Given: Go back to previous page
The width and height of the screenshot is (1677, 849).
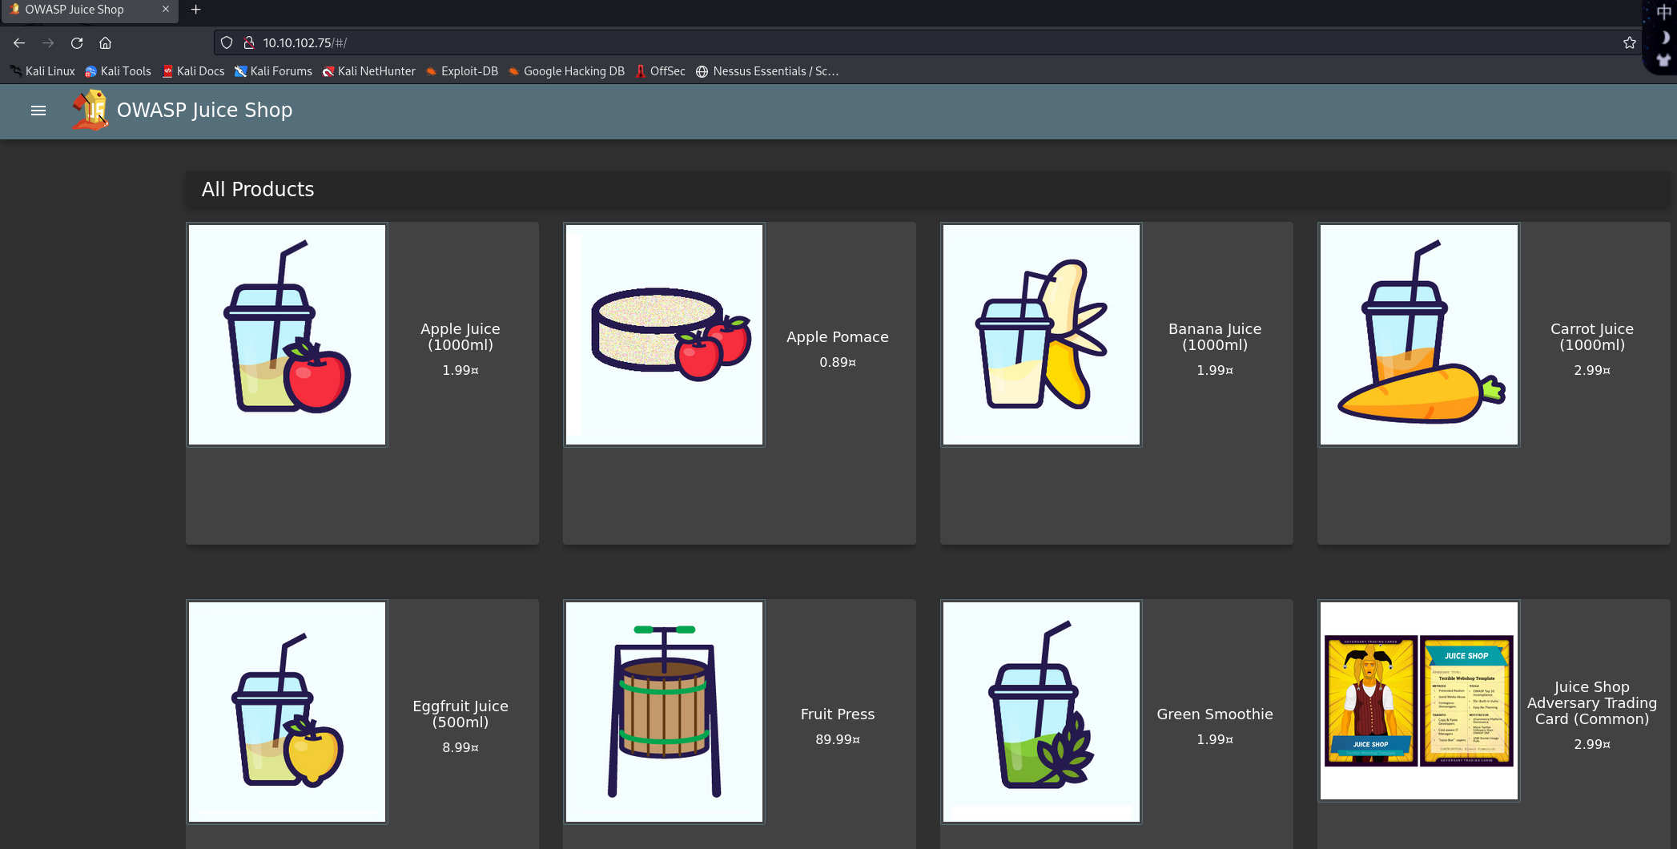Looking at the screenshot, I should click(x=19, y=43).
